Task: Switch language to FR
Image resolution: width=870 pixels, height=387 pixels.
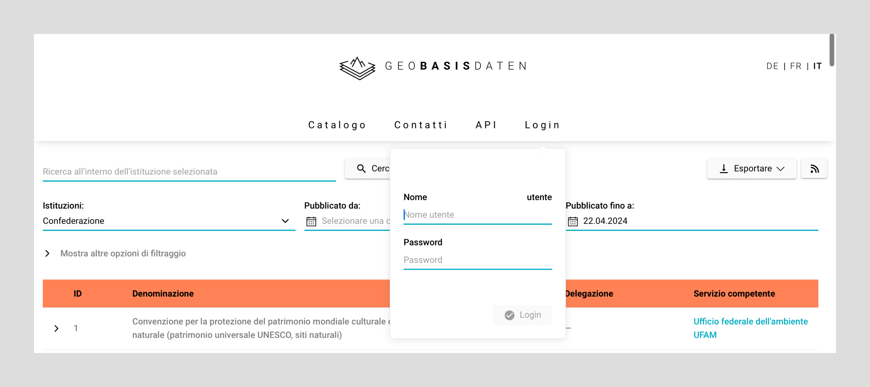Action: pyautogui.click(x=796, y=66)
